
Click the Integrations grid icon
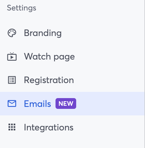(x=12, y=127)
